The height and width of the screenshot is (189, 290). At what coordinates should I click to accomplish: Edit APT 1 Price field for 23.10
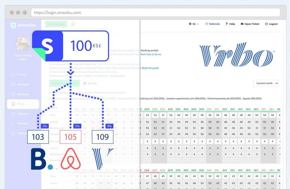point(147,115)
